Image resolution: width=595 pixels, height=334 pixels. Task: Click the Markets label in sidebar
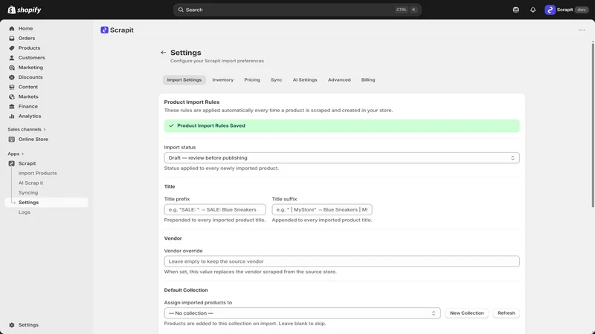click(28, 97)
